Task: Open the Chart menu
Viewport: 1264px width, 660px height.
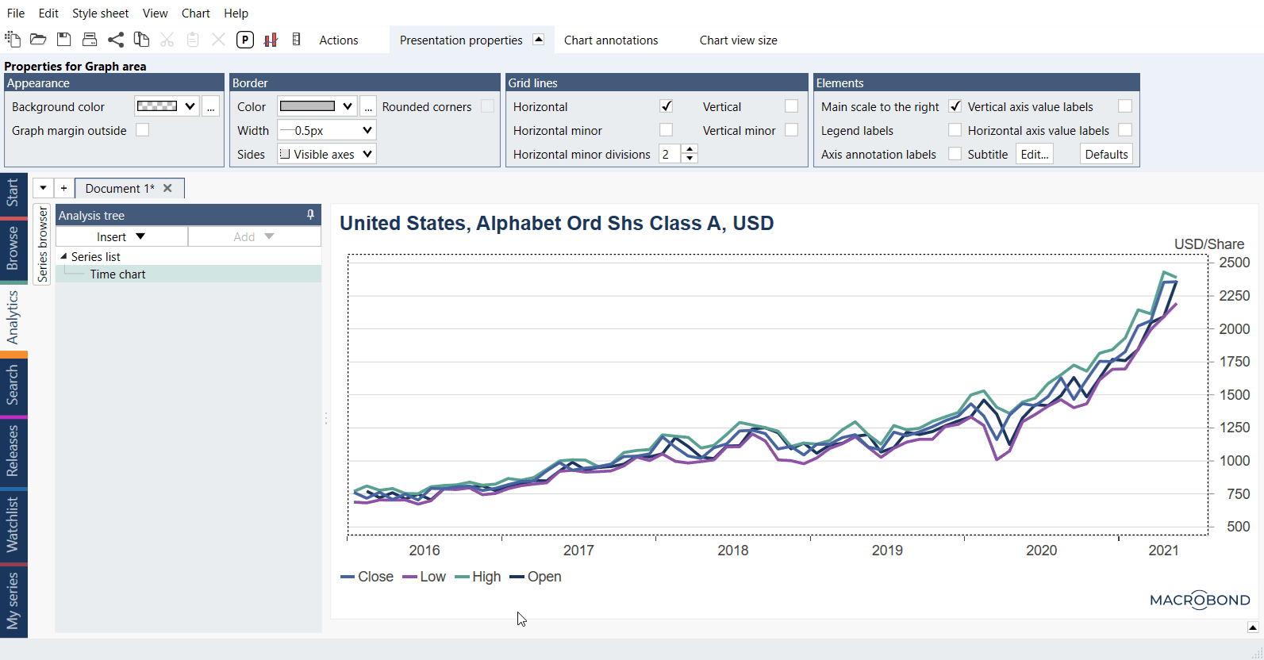Action: point(195,13)
